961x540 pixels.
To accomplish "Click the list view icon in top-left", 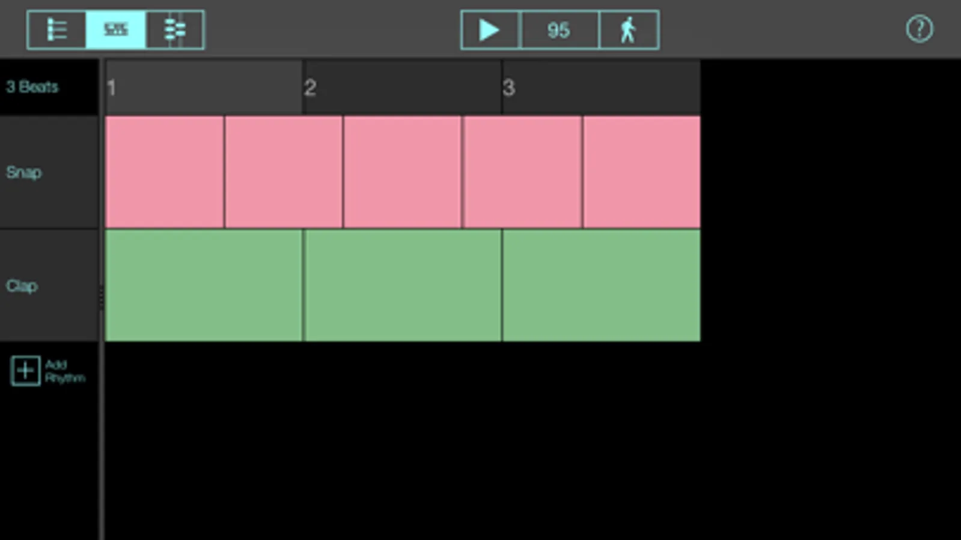I will [56, 29].
